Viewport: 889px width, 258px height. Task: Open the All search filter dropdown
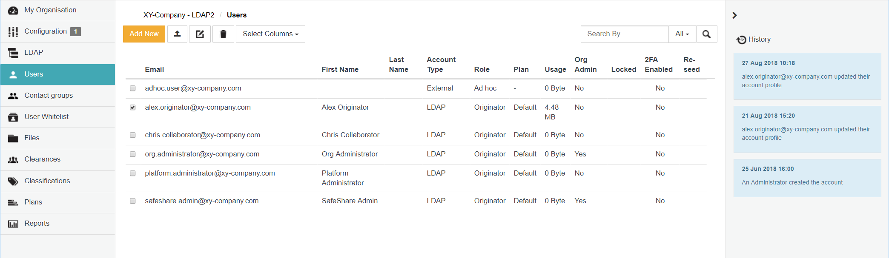(x=682, y=34)
